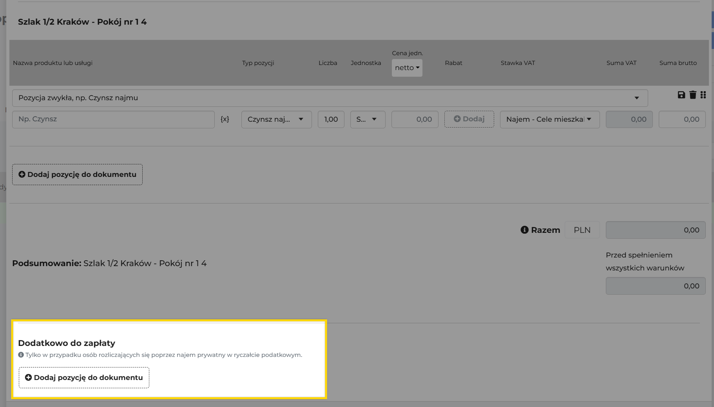
Task: Click the 'Suma brutto' column header
Action: point(678,63)
